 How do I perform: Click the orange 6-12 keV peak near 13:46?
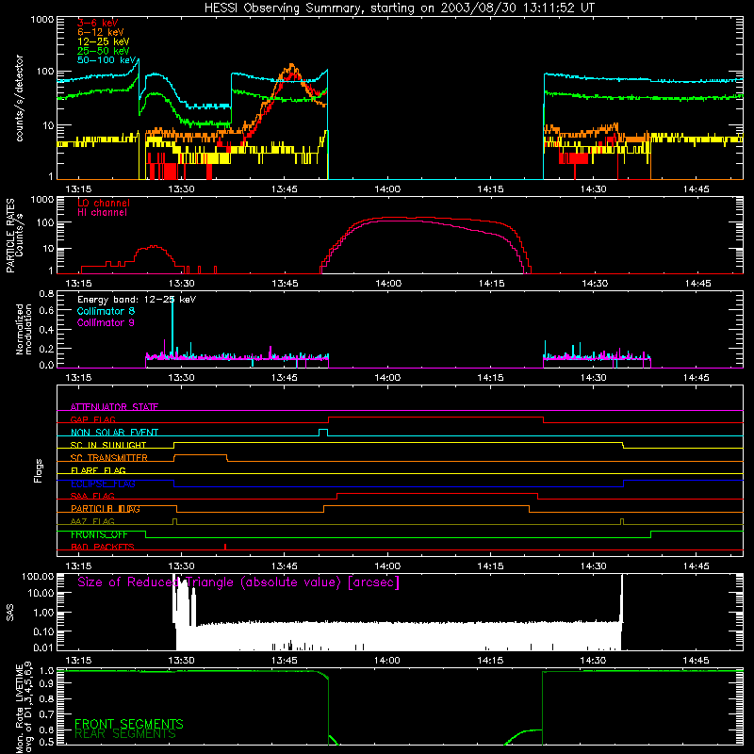pos(291,67)
